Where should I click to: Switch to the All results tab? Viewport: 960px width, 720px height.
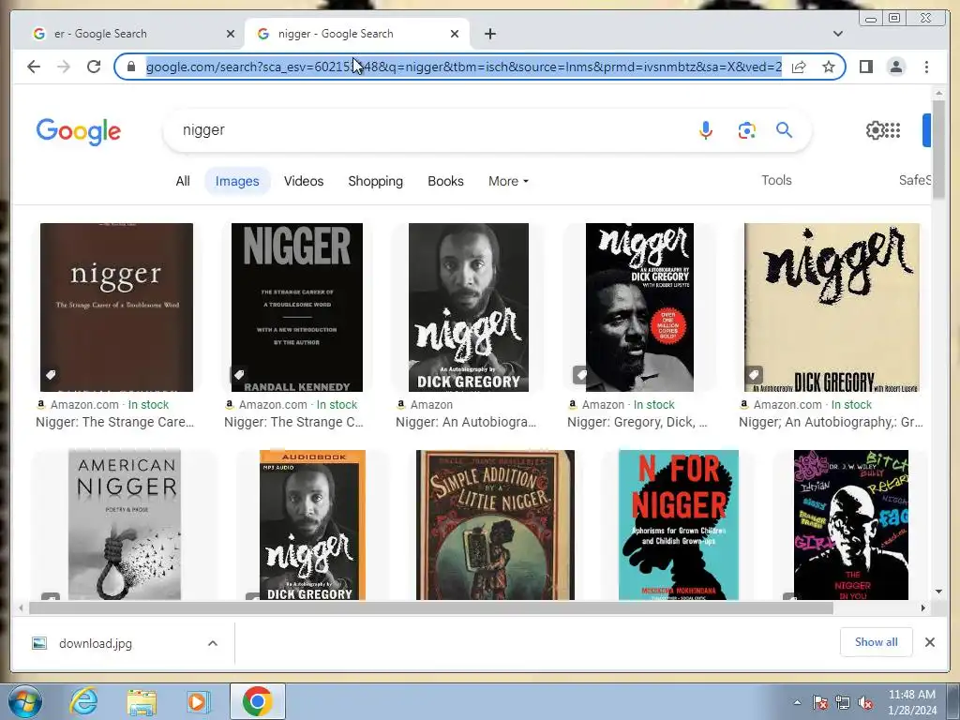pyautogui.click(x=183, y=181)
